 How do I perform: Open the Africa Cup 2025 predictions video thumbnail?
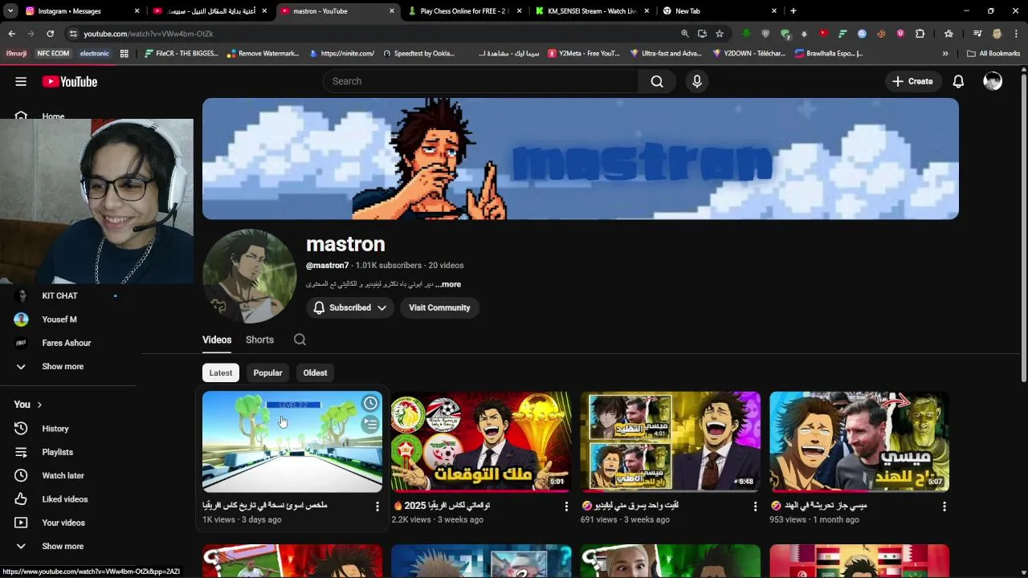(481, 442)
